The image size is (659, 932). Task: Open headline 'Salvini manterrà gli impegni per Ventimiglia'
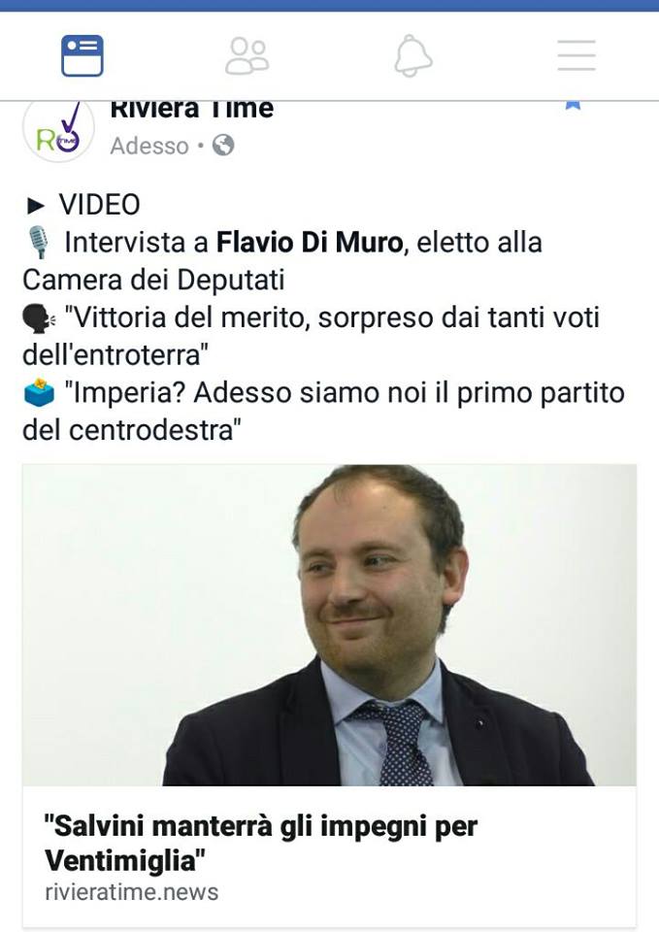[261, 843]
